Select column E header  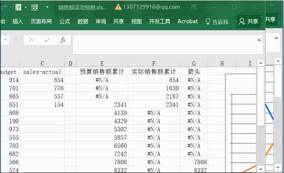pyautogui.click(x=102, y=63)
